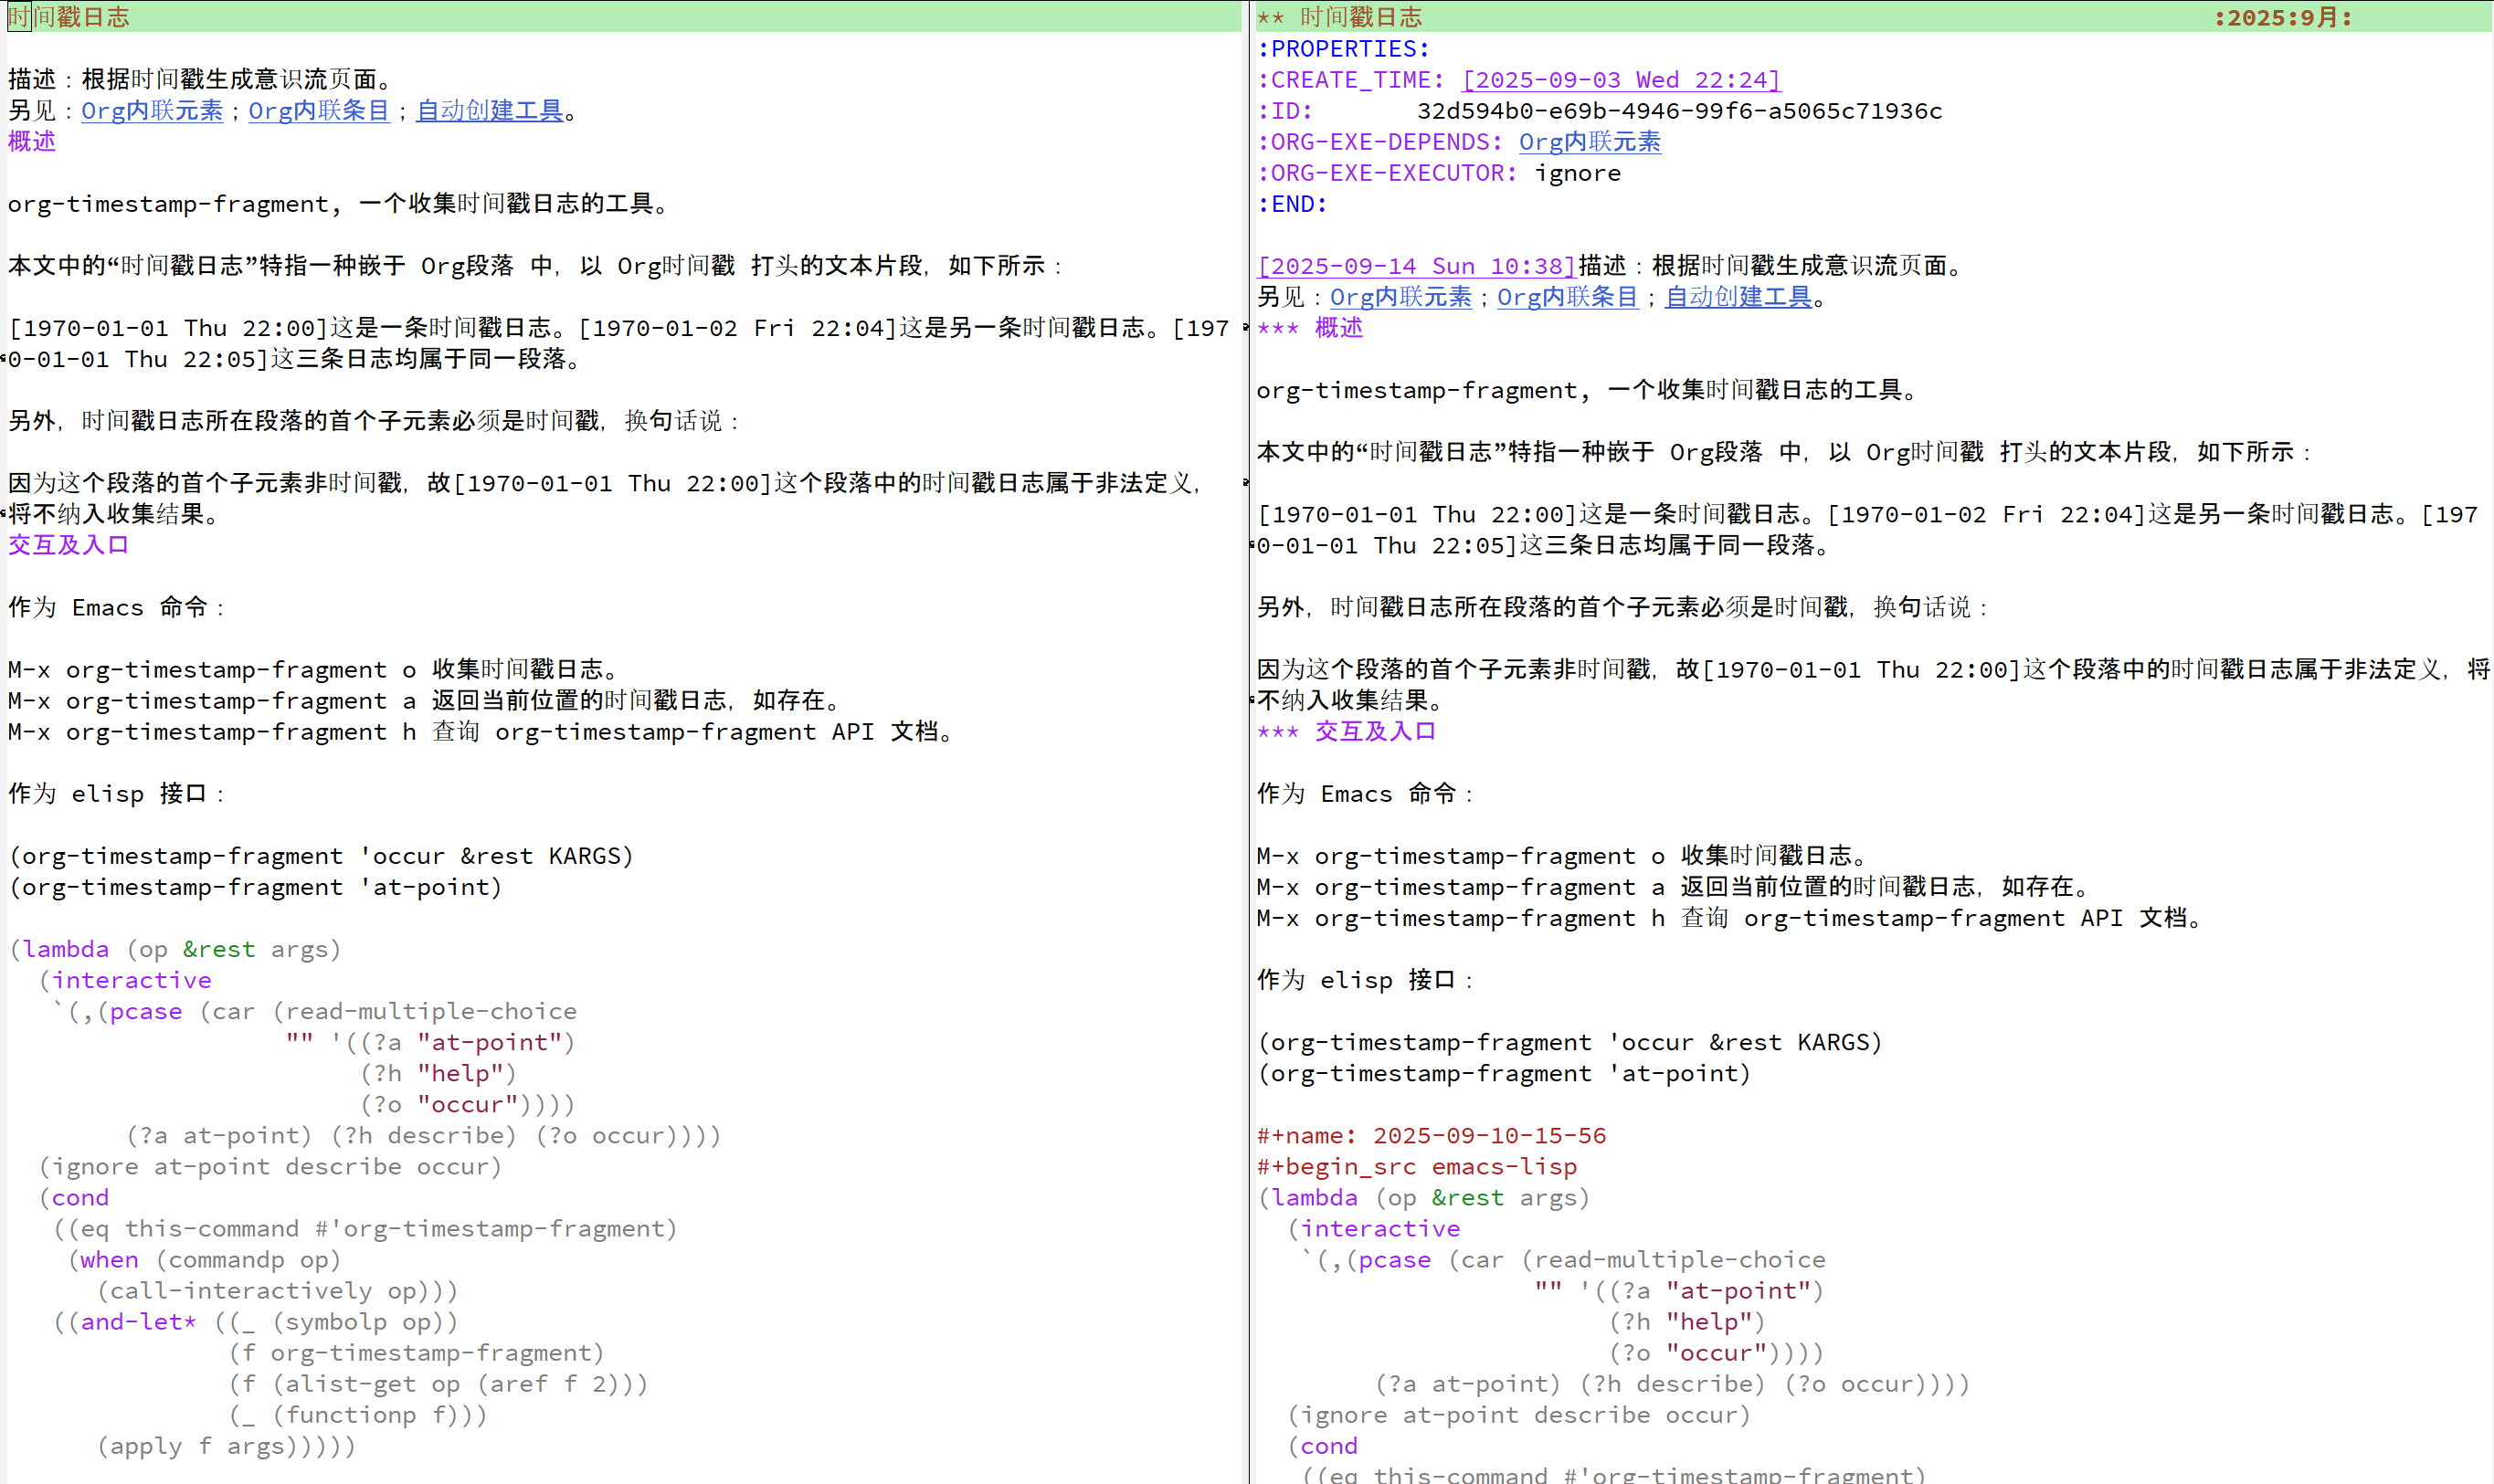This screenshot has width=2494, height=1484.
Task: Open the Org内联元素 link in left pane
Action: [x=151, y=110]
